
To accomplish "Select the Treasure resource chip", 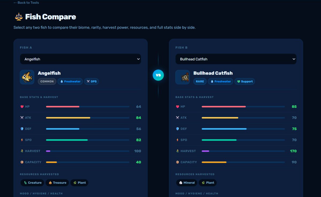I will pyautogui.click(x=57, y=183).
